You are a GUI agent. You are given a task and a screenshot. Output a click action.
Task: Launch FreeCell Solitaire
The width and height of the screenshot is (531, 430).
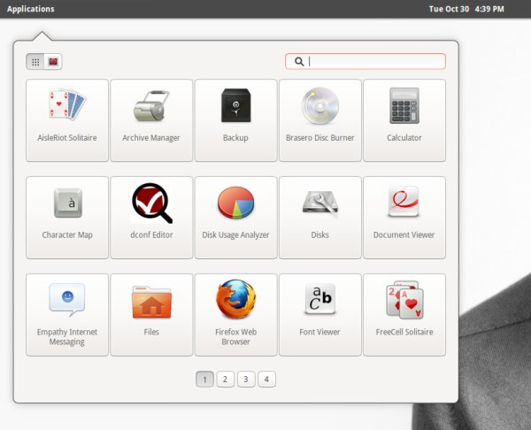(404, 315)
